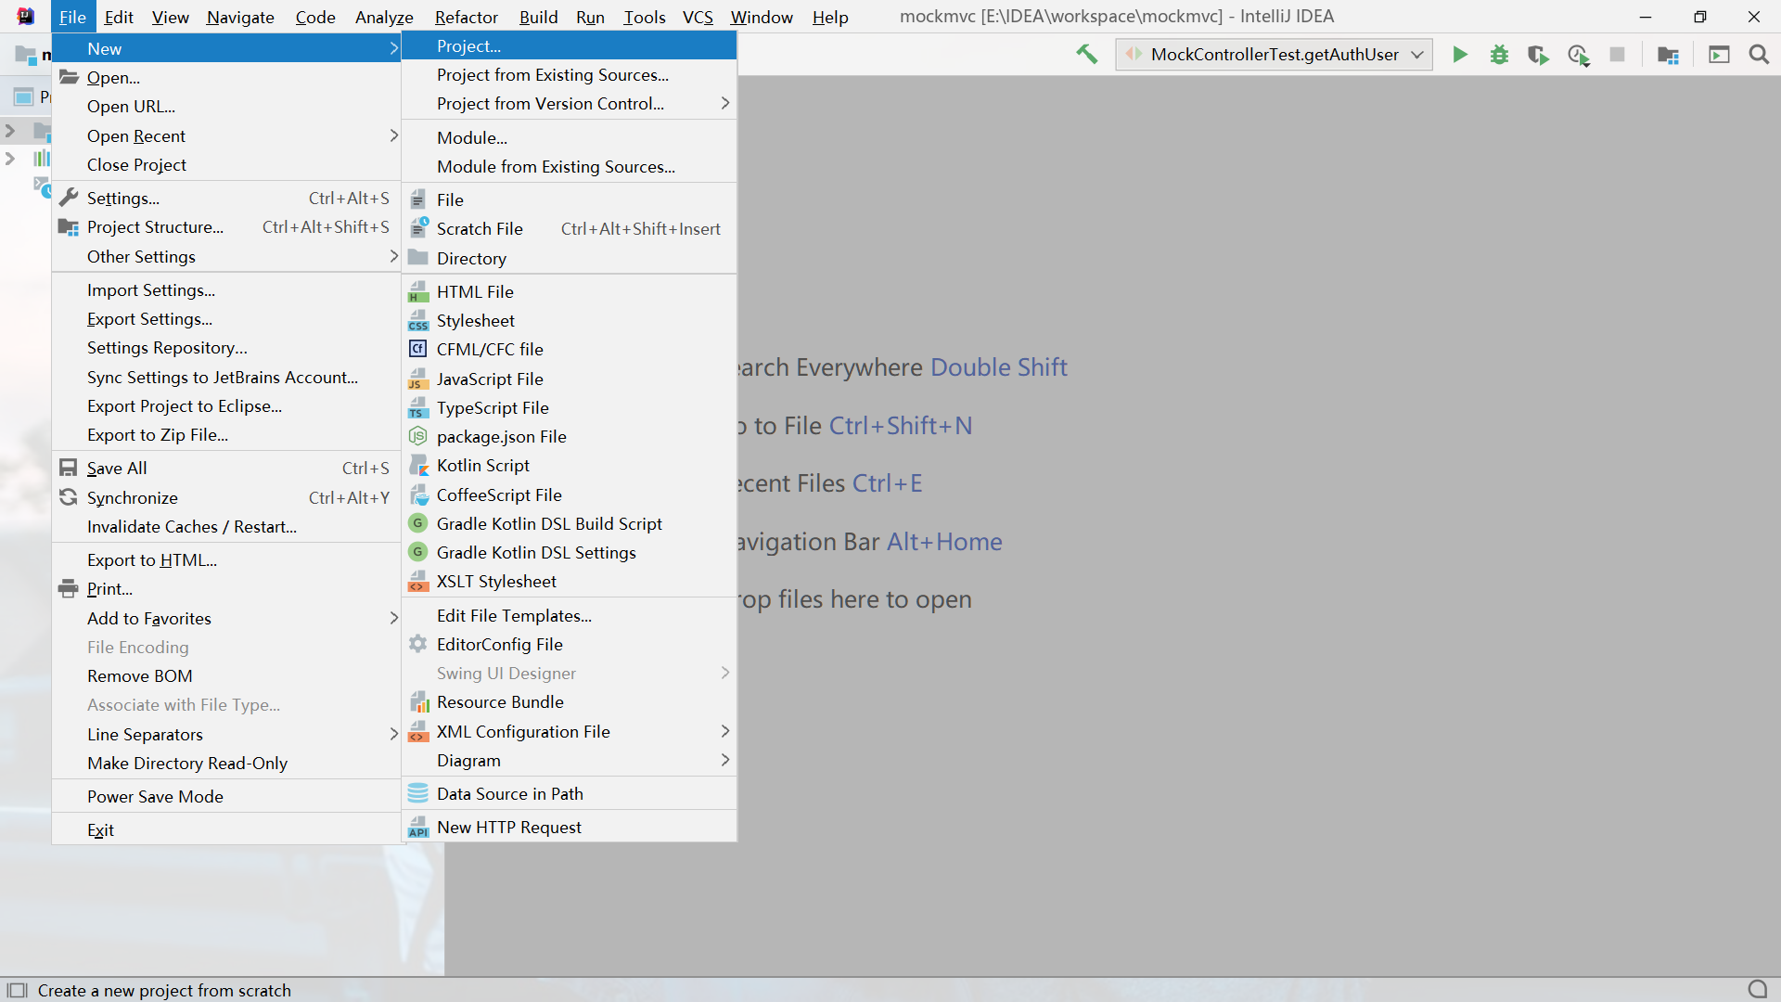Expand Project from Version Control submenu
The image size is (1781, 1002).
pyautogui.click(x=570, y=103)
